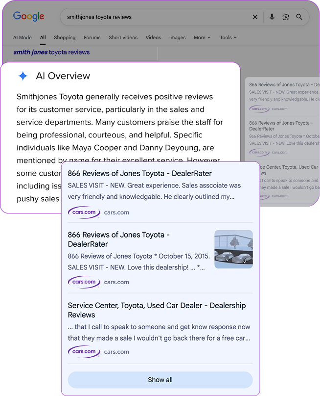Screen dimensions: 320x396
Task: Start voice search with microphone icon
Action: click(272, 17)
